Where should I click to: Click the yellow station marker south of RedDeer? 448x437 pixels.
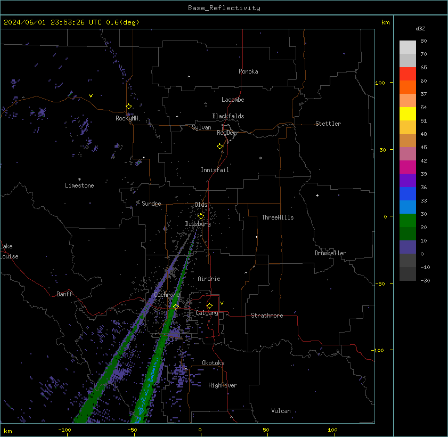click(x=219, y=147)
